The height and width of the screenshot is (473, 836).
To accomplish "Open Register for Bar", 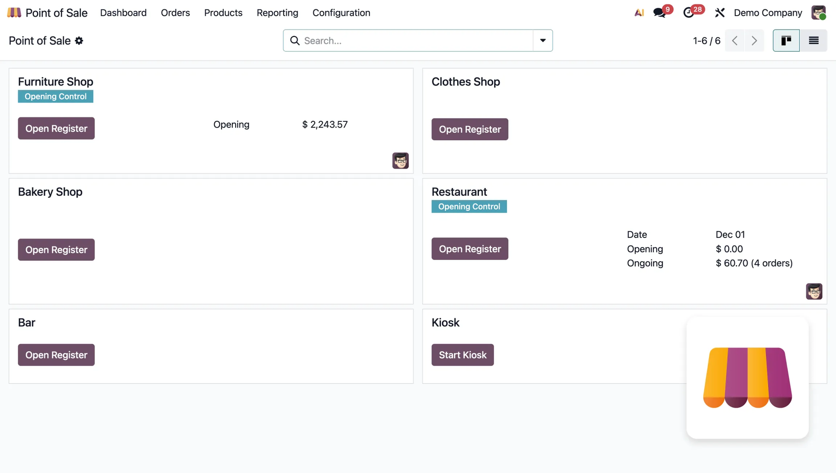I will [x=56, y=355].
